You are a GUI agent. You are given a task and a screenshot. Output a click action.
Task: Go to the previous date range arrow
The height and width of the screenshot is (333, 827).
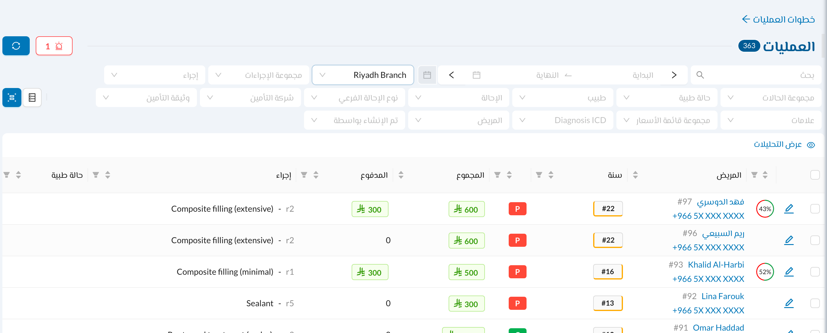coord(674,75)
